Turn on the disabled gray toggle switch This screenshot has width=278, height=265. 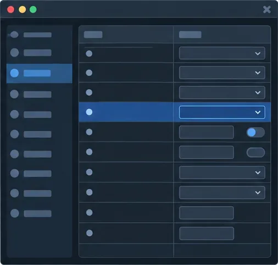click(255, 152)
